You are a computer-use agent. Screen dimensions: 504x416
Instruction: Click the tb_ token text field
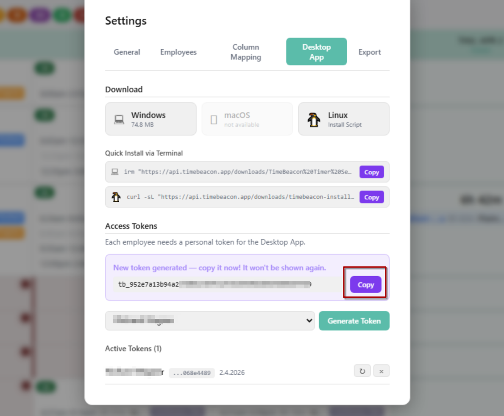click(212, 285)
